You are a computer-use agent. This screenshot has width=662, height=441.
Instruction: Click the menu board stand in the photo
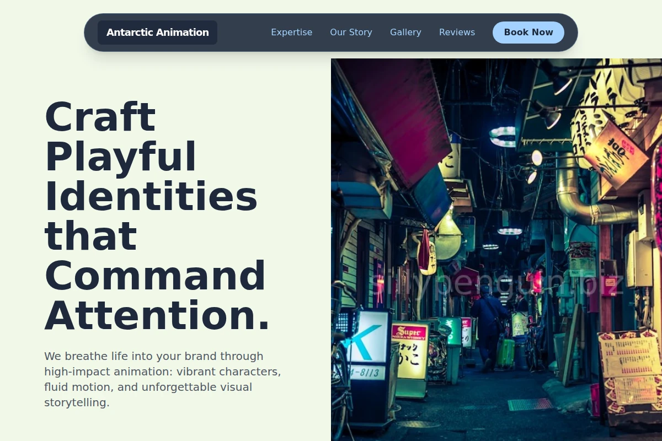click(x=630, y=375)
